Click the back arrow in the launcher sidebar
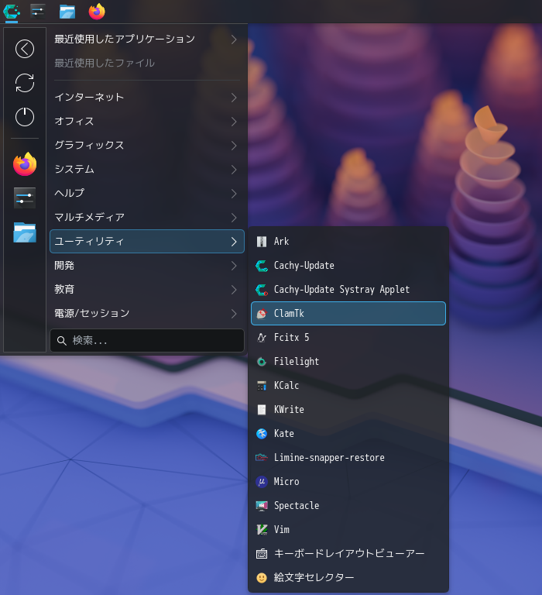Screen dimensions: 542x595 (x=25, y=49)
